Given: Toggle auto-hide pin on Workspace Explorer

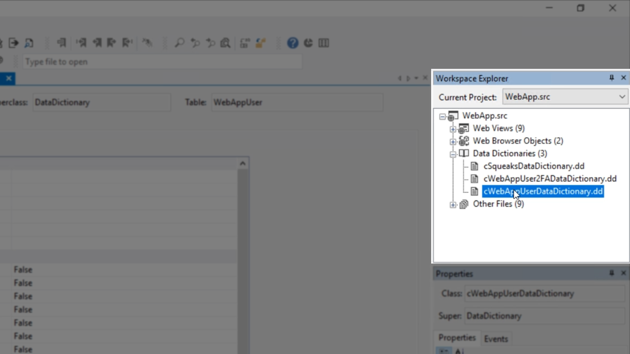Looking at the screenshot, I should 612,78.
